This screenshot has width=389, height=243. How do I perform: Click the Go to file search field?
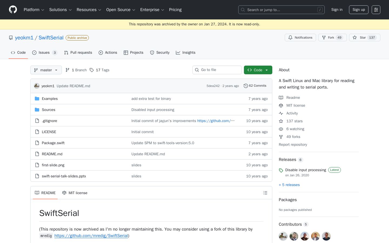tap(217, 70)
